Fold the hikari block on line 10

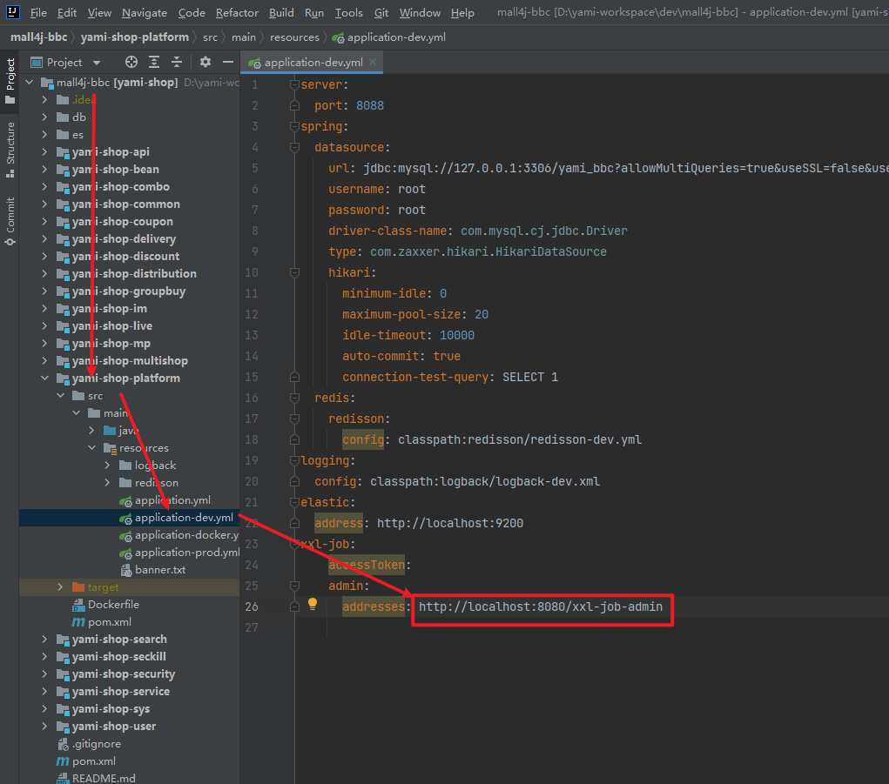pyautogui.click(x=295, y=272)
